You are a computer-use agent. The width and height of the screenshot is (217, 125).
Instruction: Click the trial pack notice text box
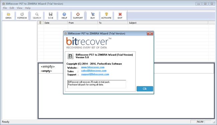[96, 84]
